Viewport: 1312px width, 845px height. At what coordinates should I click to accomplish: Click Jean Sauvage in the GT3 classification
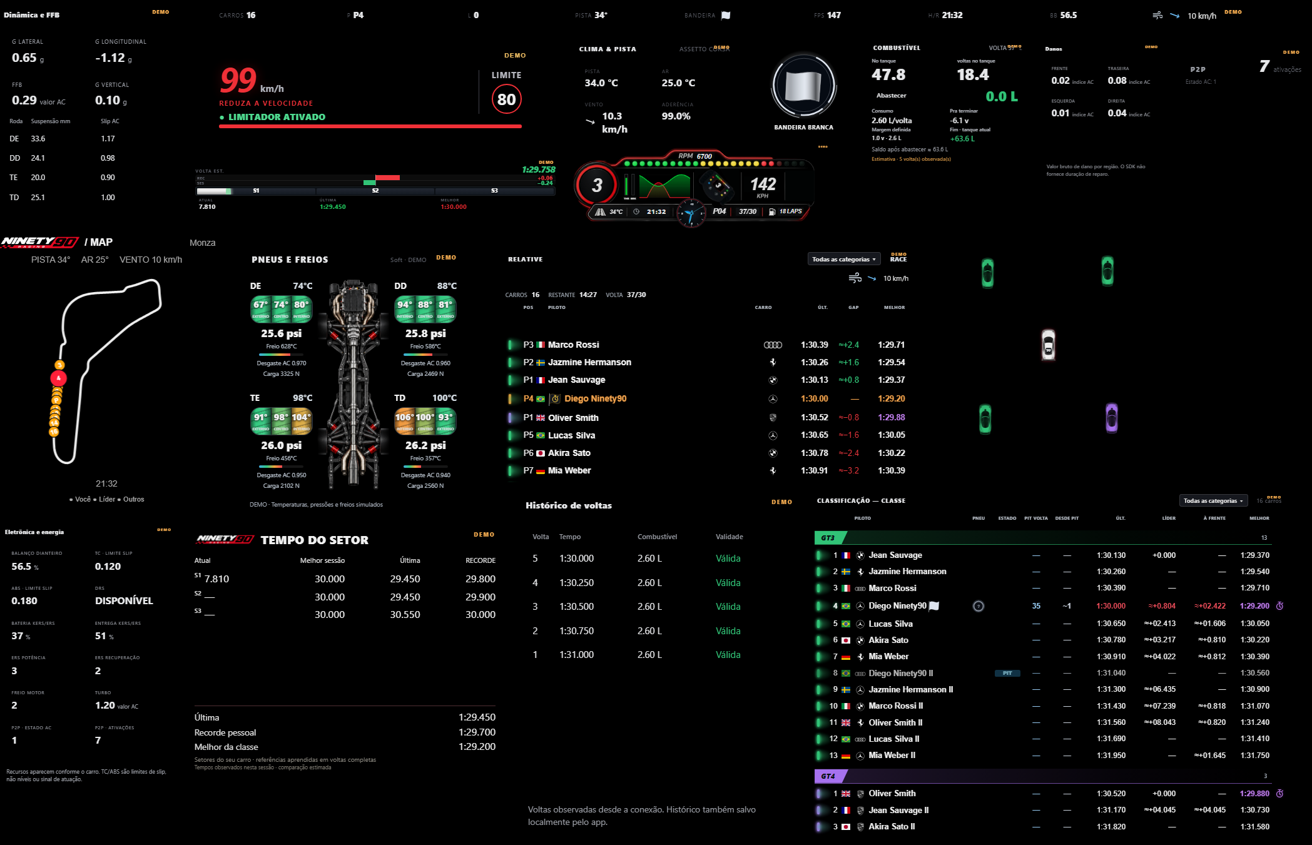(x=895, y=555)
